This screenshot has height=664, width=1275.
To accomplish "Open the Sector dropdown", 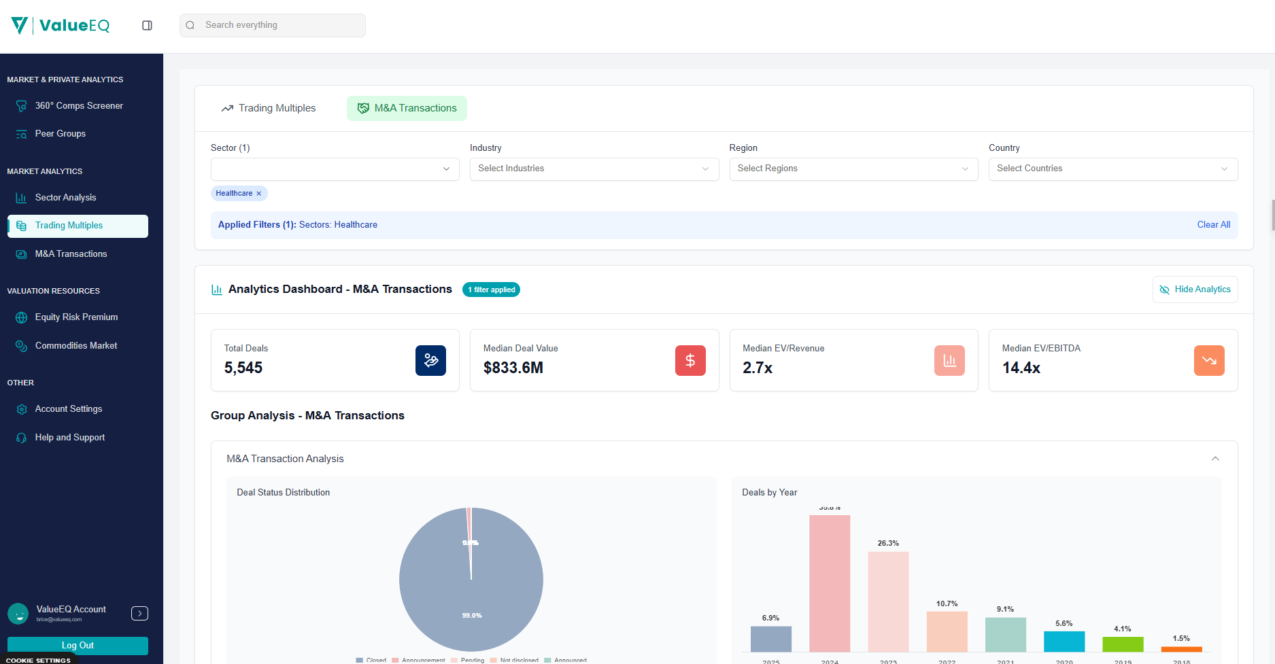I will pyautogui.click(x=335, y=169).
